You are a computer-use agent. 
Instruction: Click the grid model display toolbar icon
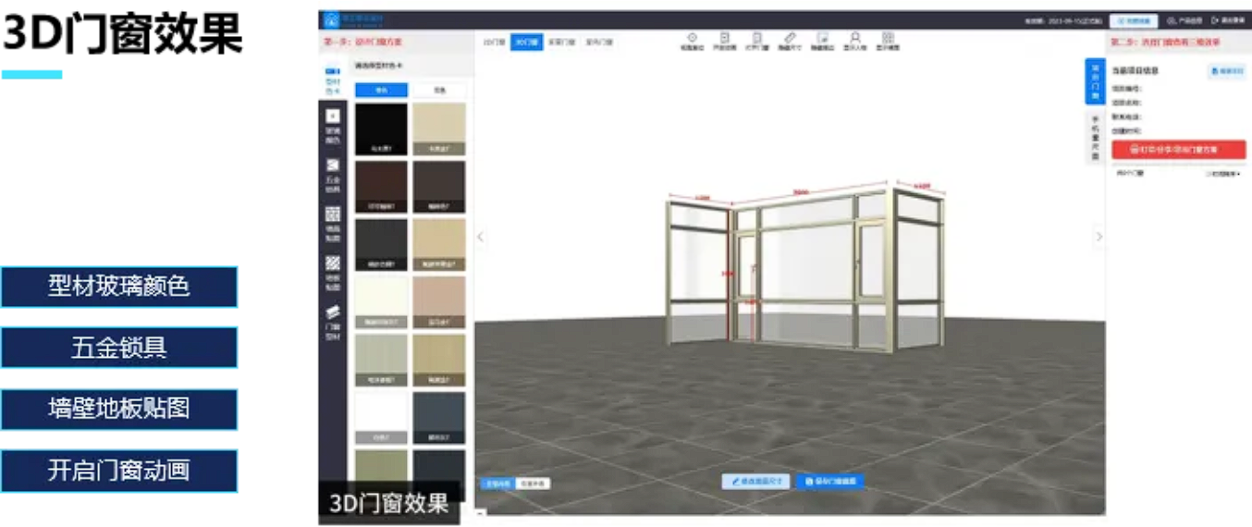[888, 40]
